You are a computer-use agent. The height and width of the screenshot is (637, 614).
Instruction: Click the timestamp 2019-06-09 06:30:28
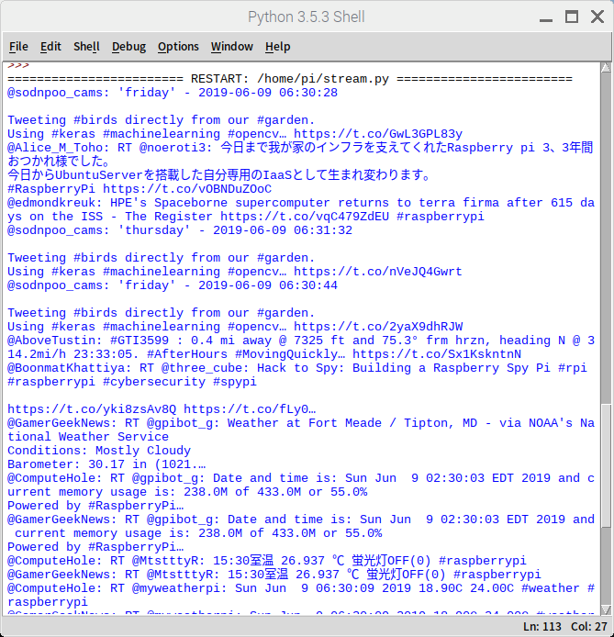point(268,93)
